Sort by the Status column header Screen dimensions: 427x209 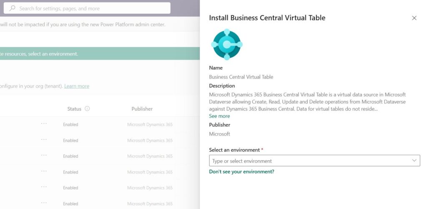point(74,109)
